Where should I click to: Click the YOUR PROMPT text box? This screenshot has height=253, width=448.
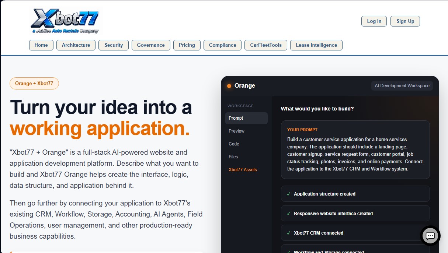(355, 150)
